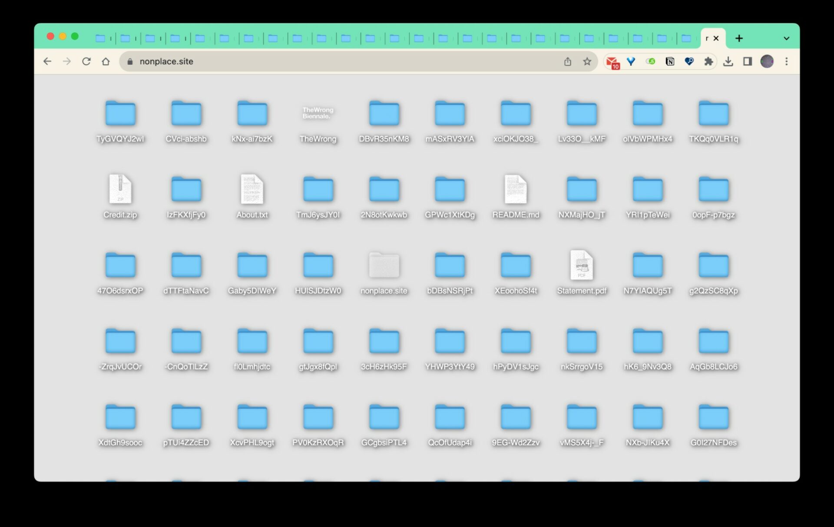Screen dimensions: 834x527
Task: Open the About.txt file
Action: coord(252,189)
